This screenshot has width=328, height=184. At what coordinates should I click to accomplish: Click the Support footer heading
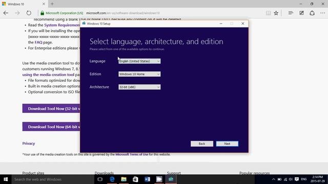174,173
